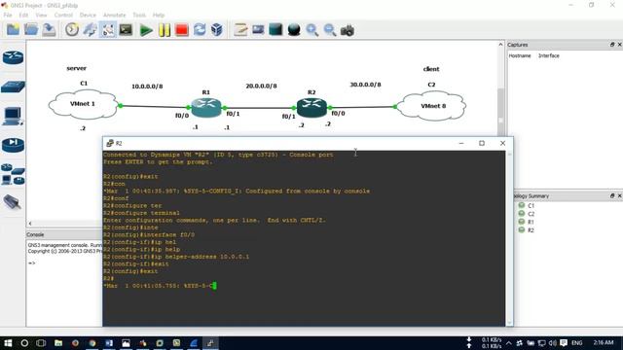Open the View menu

[x=41, y=16]
